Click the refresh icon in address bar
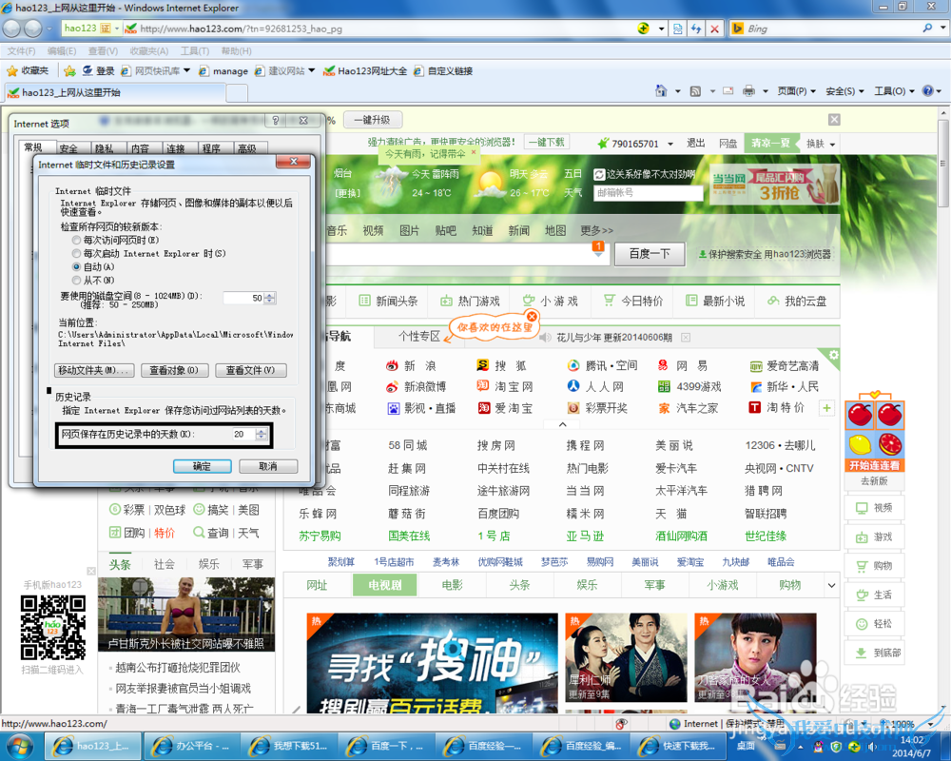The height and width of the screenshot is (761, 951). (696, 29)
